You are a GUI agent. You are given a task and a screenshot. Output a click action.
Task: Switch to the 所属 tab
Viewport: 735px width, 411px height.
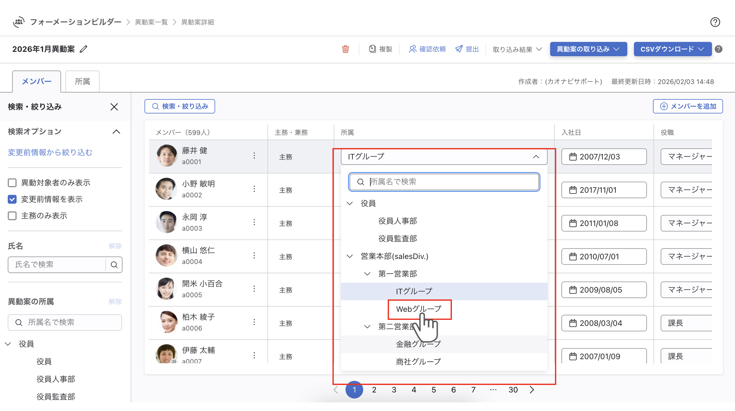82,81
